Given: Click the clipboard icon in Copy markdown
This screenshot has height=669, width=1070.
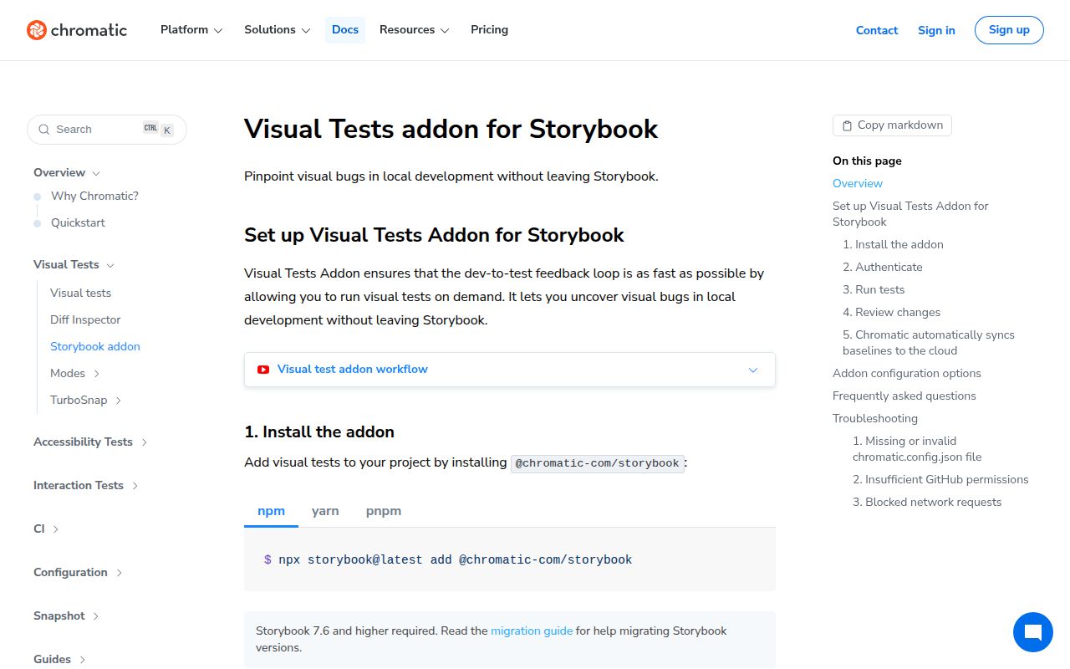Looking at the screenshot, I should 847,125.
